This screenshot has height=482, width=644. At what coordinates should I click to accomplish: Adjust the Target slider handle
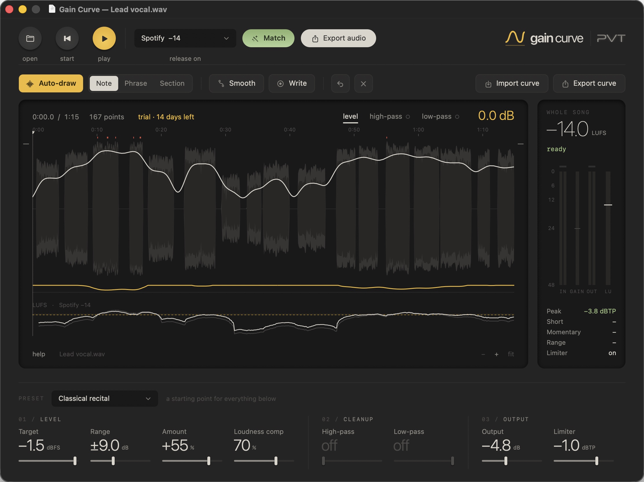(x=75, y=461)
